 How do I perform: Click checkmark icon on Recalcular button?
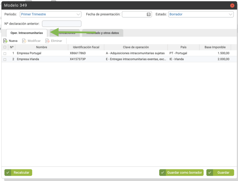[8, 172]
